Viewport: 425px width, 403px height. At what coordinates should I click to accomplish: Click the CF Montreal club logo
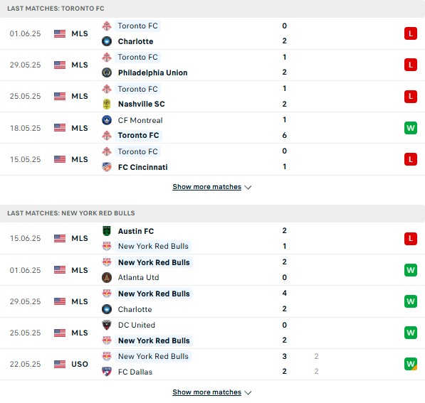click(107, 120)
